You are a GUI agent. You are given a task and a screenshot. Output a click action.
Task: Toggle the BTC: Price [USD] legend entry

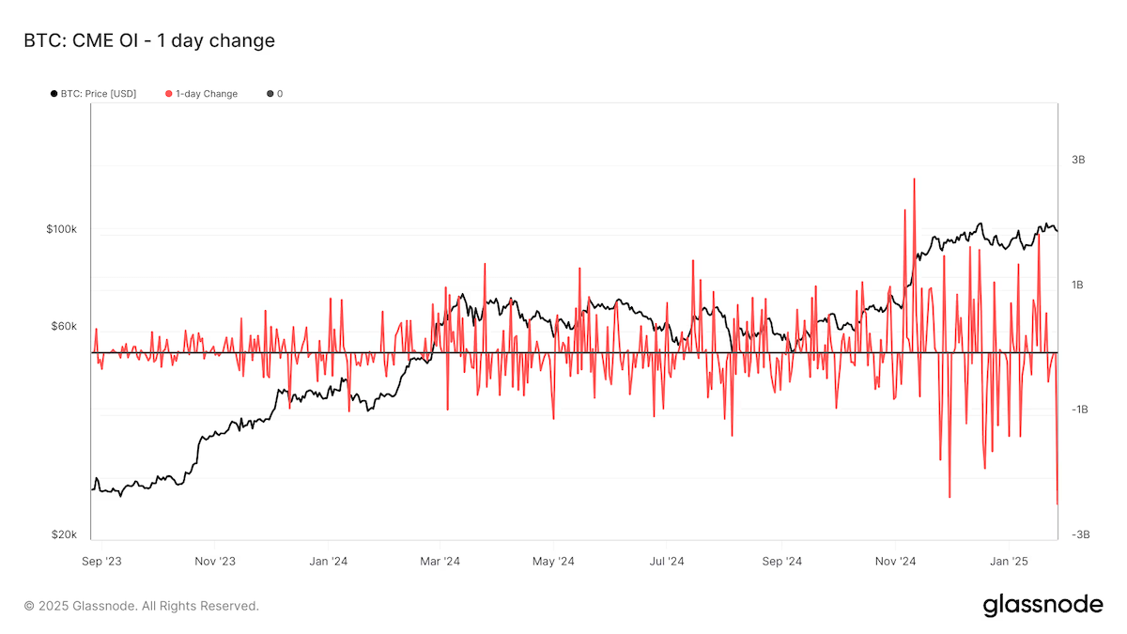pos(99,94)
